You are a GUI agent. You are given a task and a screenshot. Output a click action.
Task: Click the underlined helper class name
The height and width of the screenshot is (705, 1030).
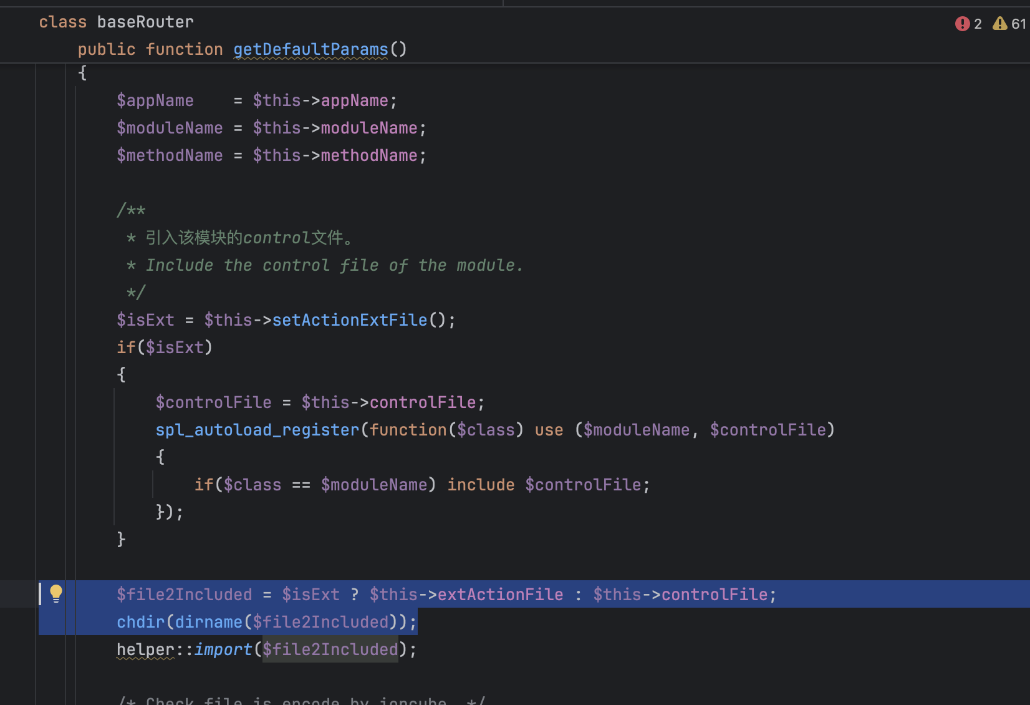tap(145, 649)
